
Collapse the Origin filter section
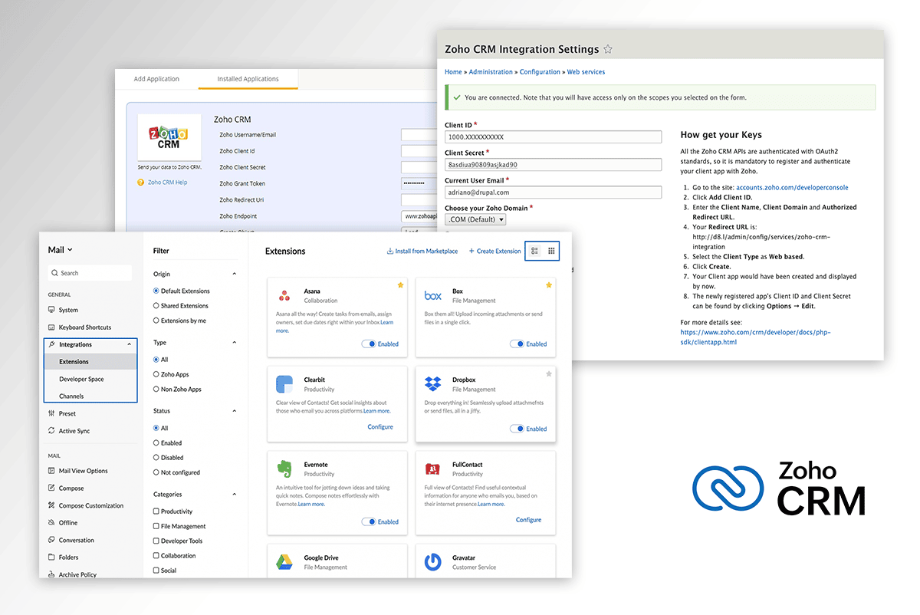(x=235, y=274)
